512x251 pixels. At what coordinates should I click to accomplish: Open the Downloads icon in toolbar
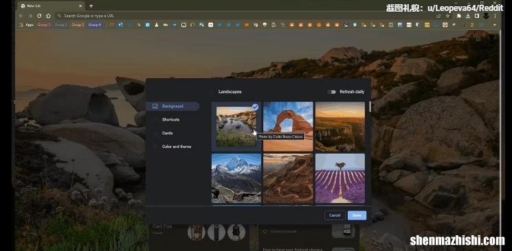click(468, 16)
